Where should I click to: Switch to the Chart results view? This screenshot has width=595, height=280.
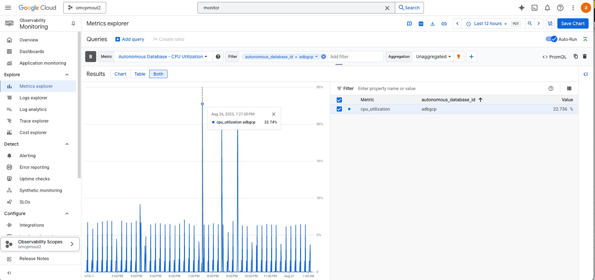point(120,74)
